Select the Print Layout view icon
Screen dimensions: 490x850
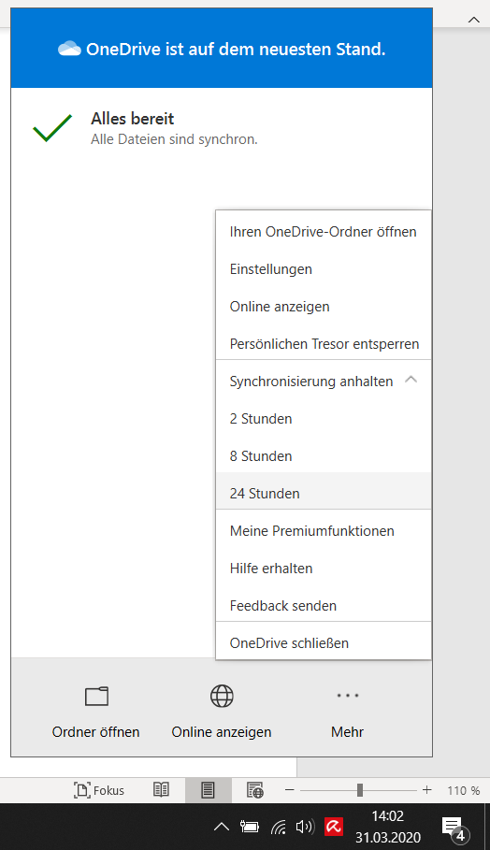click(209, 790)
